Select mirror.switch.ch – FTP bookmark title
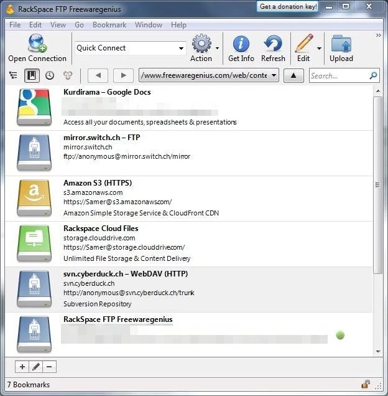388x396 pixels. pyautogui.click(x=102, y=138)
